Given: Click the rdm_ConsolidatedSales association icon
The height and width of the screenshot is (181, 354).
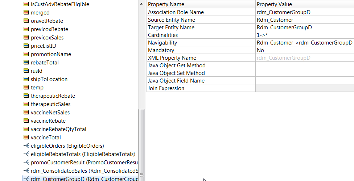Looking at the screenshot, I should point(26,171).
